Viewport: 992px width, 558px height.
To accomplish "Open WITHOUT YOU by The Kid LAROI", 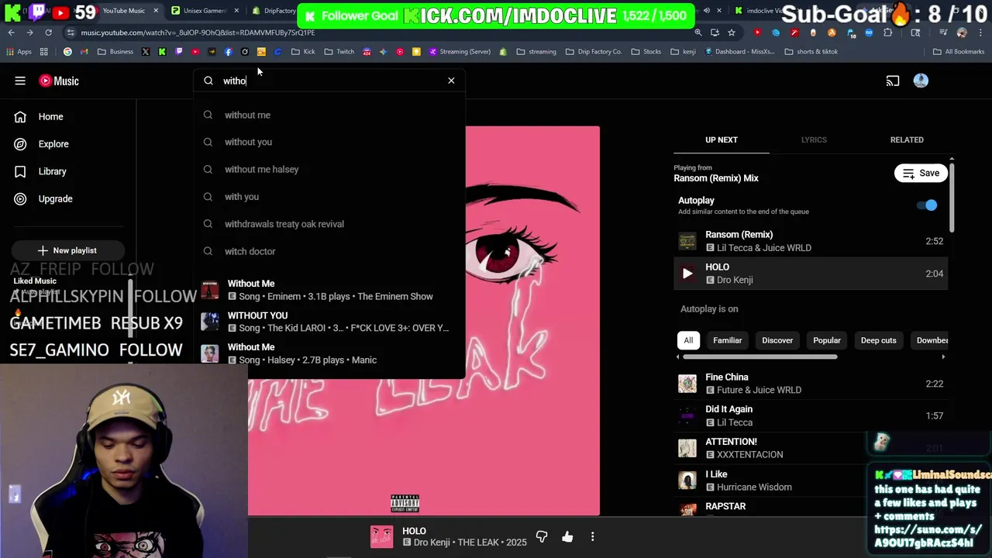I will point(329,322).
